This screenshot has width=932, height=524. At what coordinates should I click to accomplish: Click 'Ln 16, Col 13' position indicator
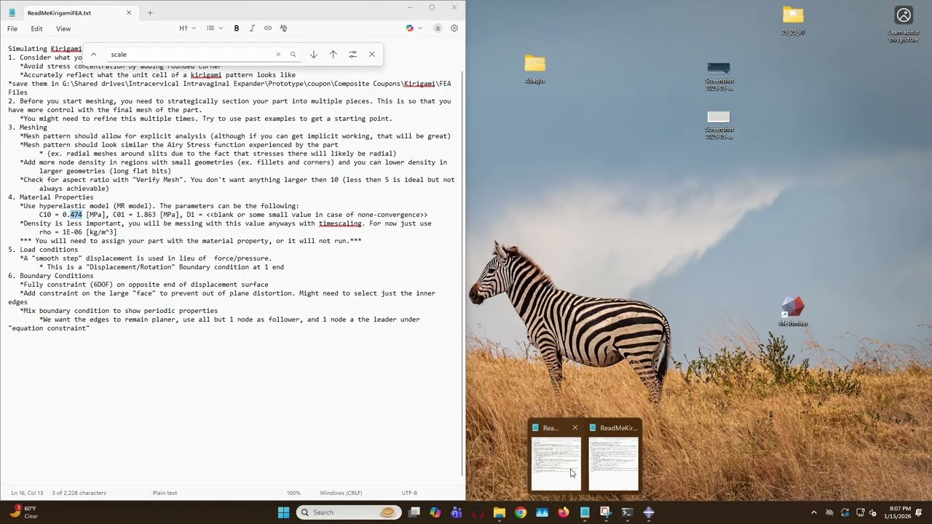click(x=25, y=493)
